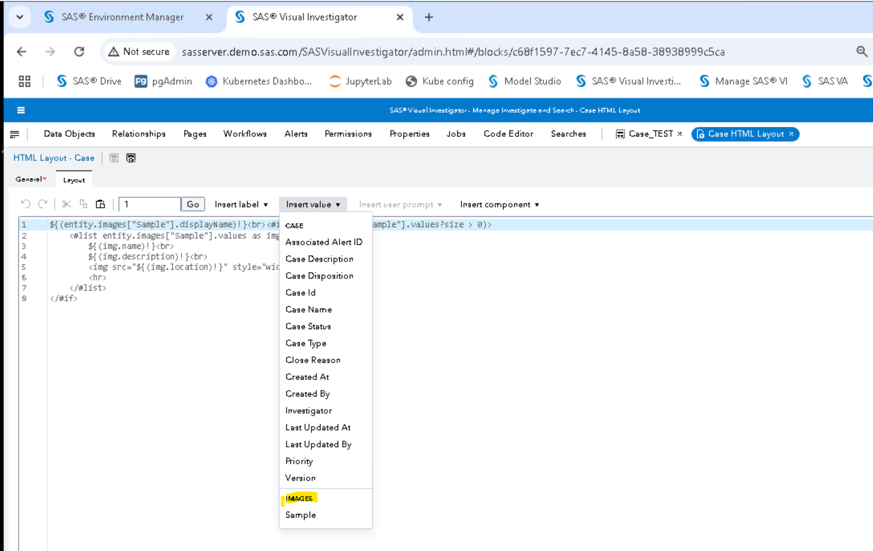Click the Redo icon in the layout toolbar
This screenshot has width=873, height=551.
[43, 204]
